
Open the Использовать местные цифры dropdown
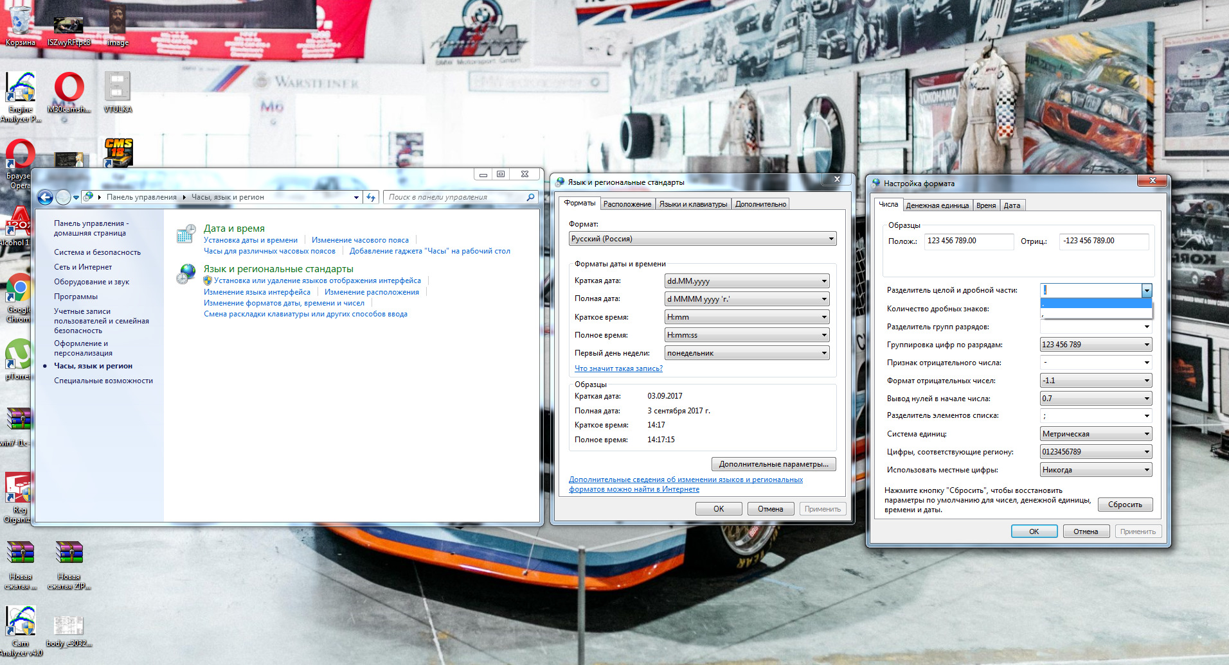point(1096,470)
